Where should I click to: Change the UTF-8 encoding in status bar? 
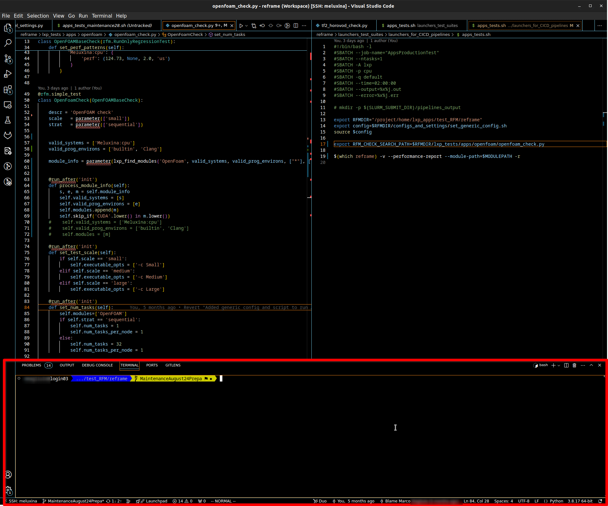(x=524, y=501)
